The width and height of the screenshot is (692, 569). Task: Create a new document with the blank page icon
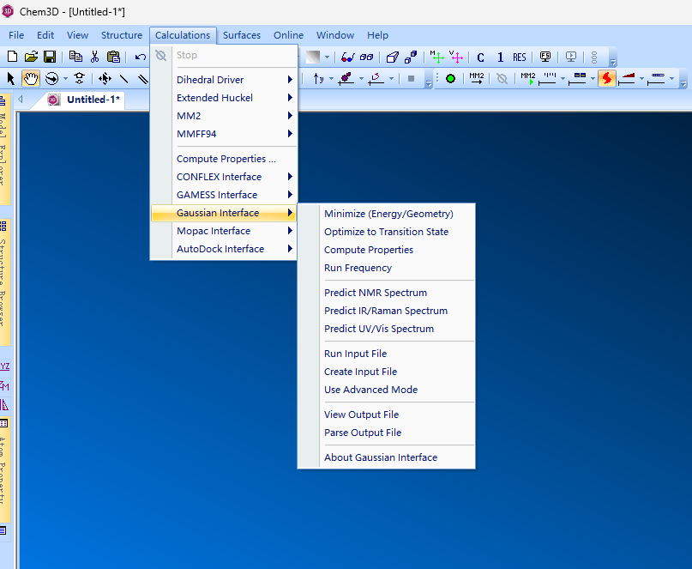point(12,57)
